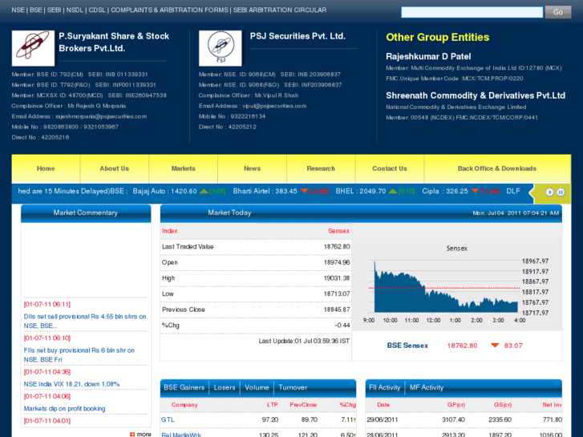Click Bharti Airtel in the ticker
This screenshot has height=437, width=583.
[x=265, y=191]
